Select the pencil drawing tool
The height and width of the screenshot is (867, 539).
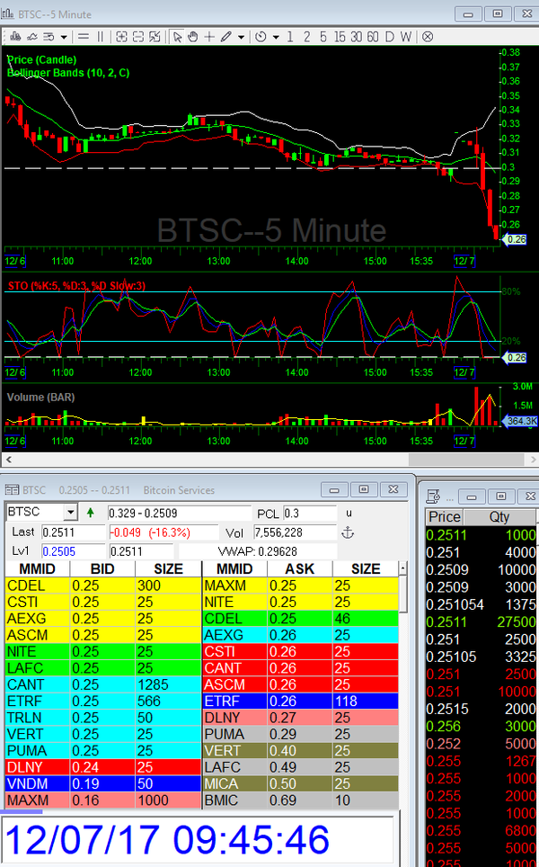coord(226,37)
